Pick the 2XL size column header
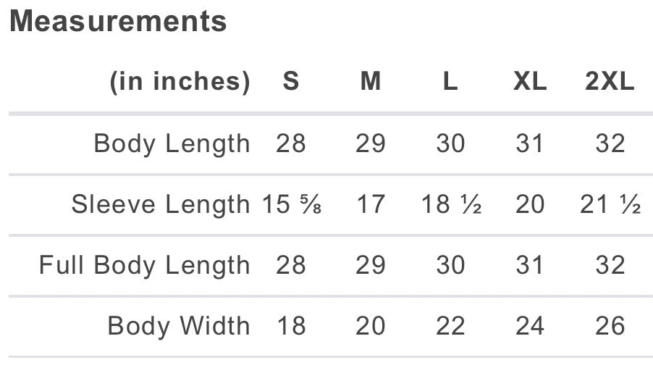Screen dimensions: 653x373 coord(610,82)
